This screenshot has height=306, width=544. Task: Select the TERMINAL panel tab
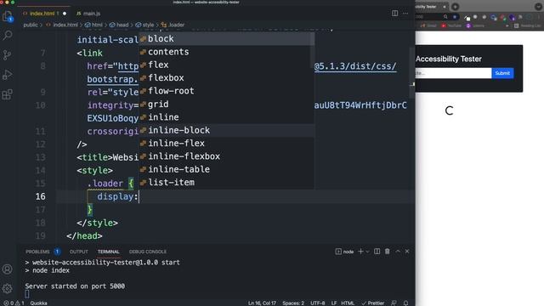pyautogui.click(x=108, y=252)
